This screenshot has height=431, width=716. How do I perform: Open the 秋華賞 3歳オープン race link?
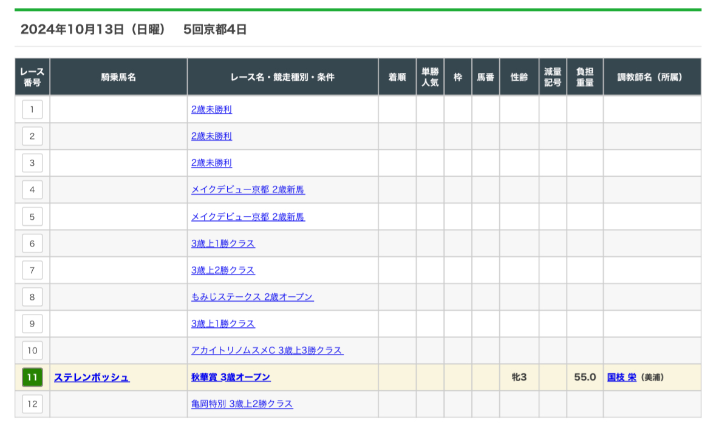point(231,378)
